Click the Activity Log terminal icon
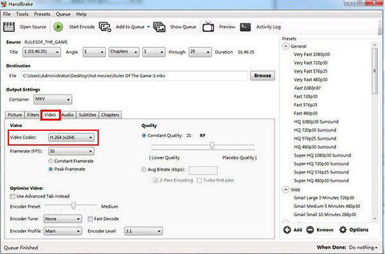This screenshot has height=254, width=385. (x=245, y=27)
